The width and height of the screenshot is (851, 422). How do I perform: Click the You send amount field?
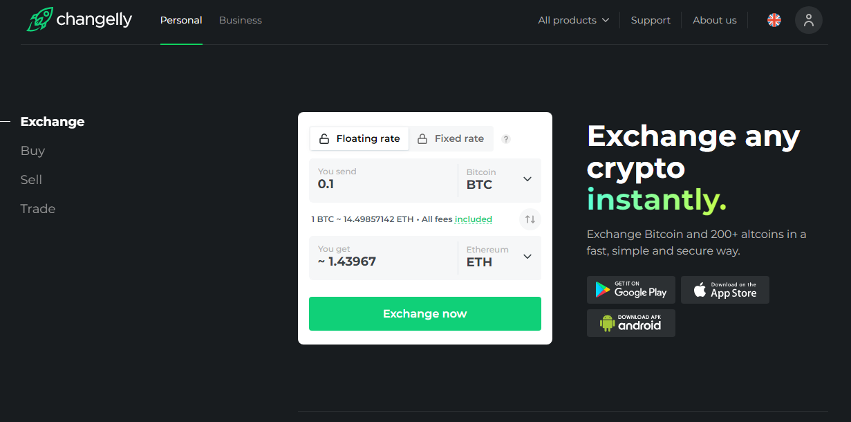tap(380, 184)
